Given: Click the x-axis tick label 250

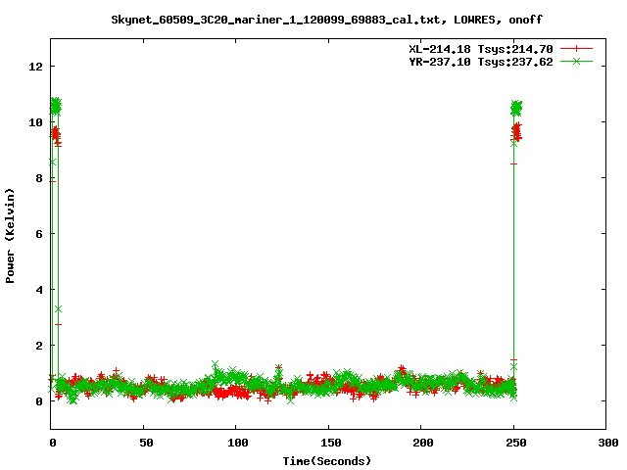Looking at the screenshot, I should pyautogui.click(x=516, y=443).
